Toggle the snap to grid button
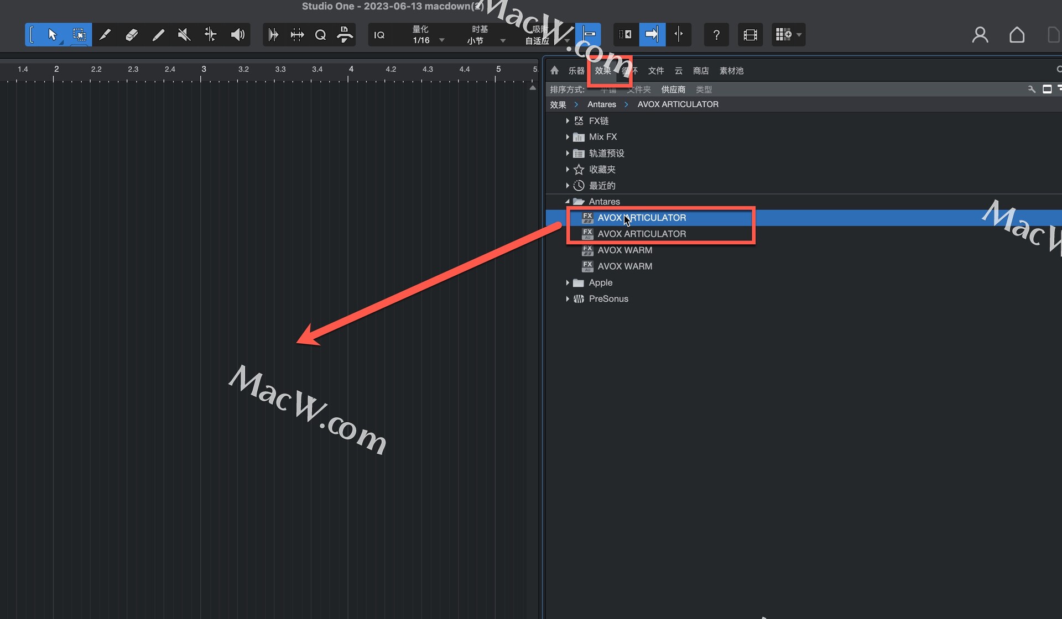This screenshot has height=619, width=1062. [589, 35]
